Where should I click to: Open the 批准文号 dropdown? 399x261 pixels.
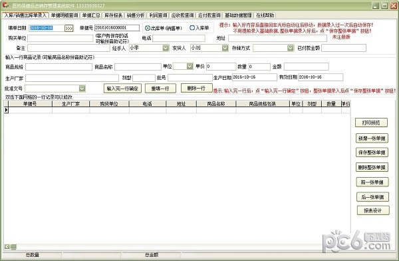click(82, 89)
